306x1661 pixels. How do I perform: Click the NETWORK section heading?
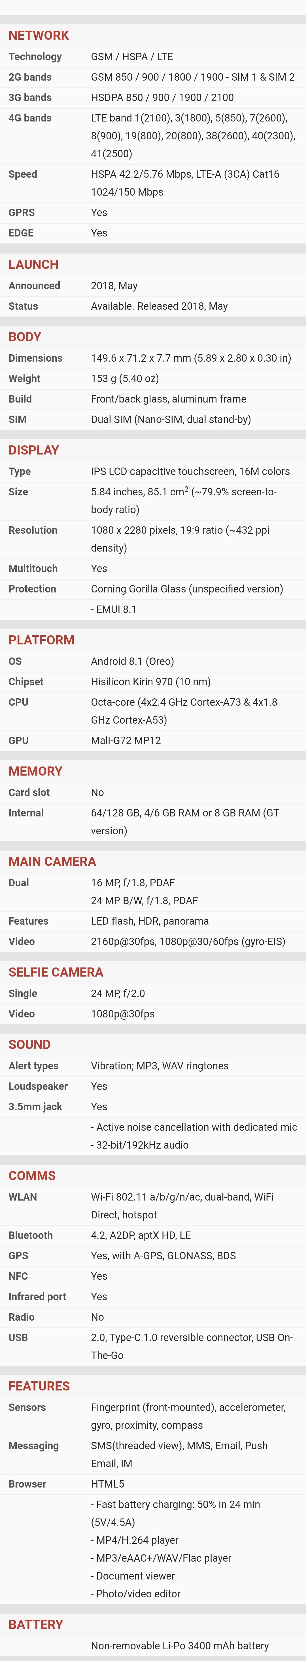coord(39,35)
